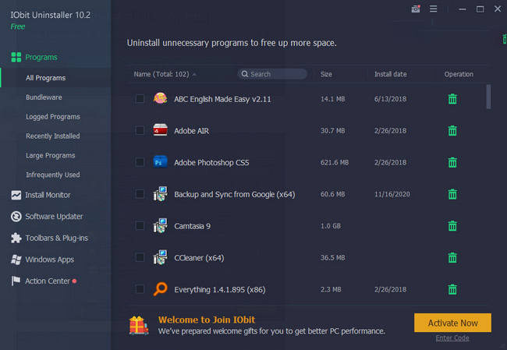View Recently Installed programs
Image resolution: width=507 pixels, height=350 pixels.
point(53,136)
